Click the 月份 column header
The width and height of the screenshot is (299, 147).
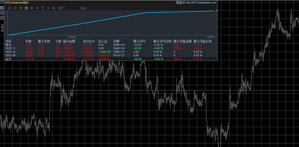[x=8, y=41]
